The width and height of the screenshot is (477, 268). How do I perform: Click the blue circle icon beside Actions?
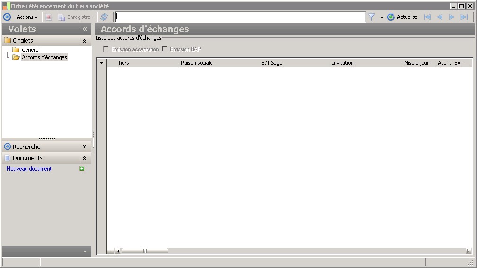pos(7,17)
